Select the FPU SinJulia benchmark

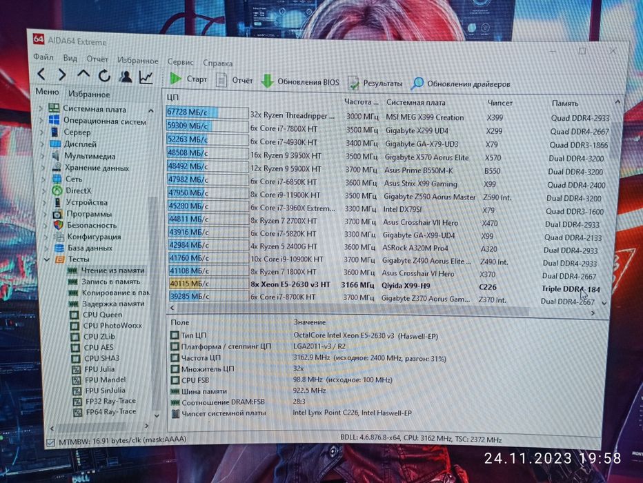[99, 391]
